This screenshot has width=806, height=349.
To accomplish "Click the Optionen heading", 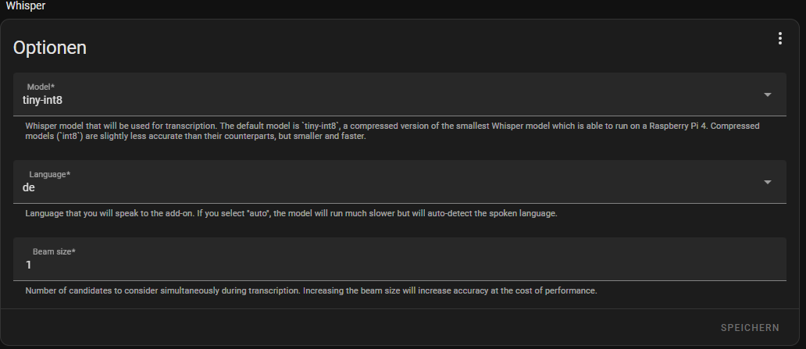I will click(50, 48).
